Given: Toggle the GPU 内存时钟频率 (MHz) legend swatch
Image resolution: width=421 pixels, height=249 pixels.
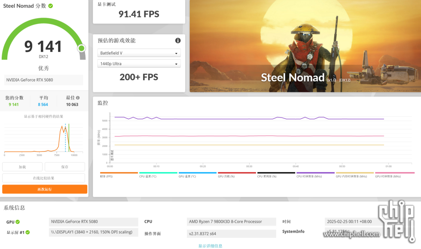Looking at the screenshot, I should 355,173.
